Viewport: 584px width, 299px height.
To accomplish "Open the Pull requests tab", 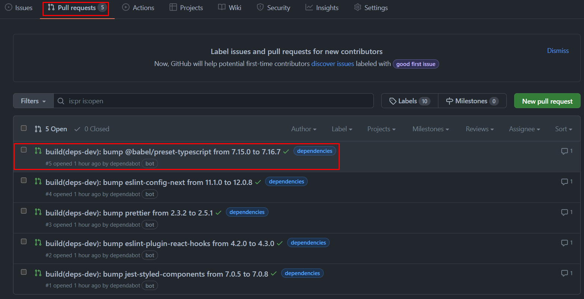I will [x=77, y=8].
